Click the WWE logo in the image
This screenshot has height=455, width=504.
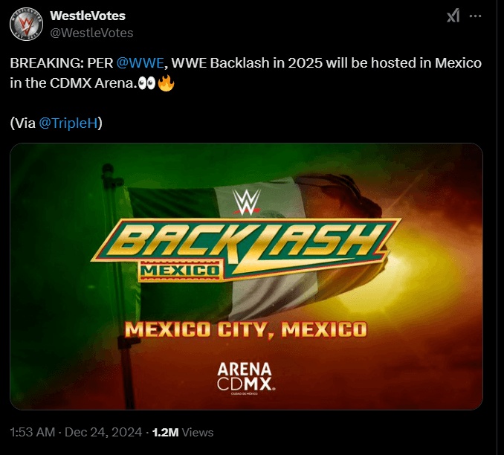click(247, 202)
